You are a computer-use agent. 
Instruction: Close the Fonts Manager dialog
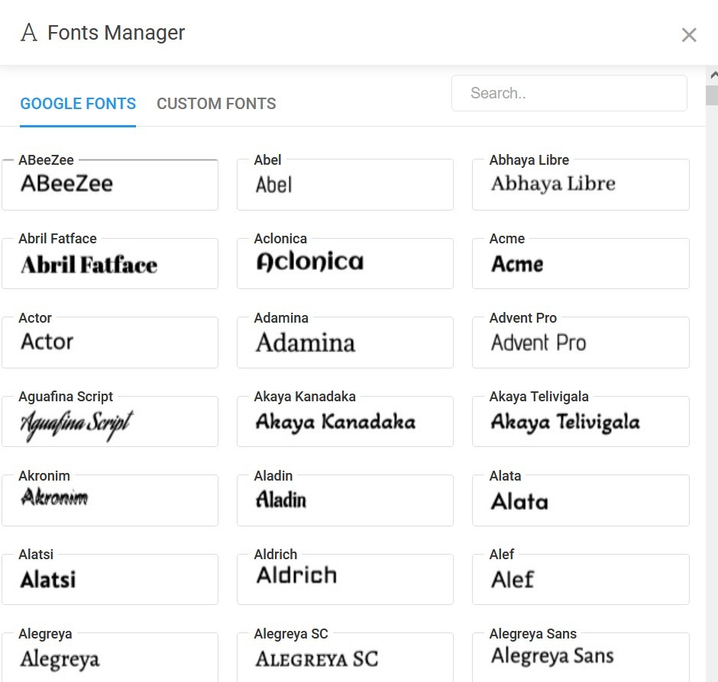tap(689, 35)
